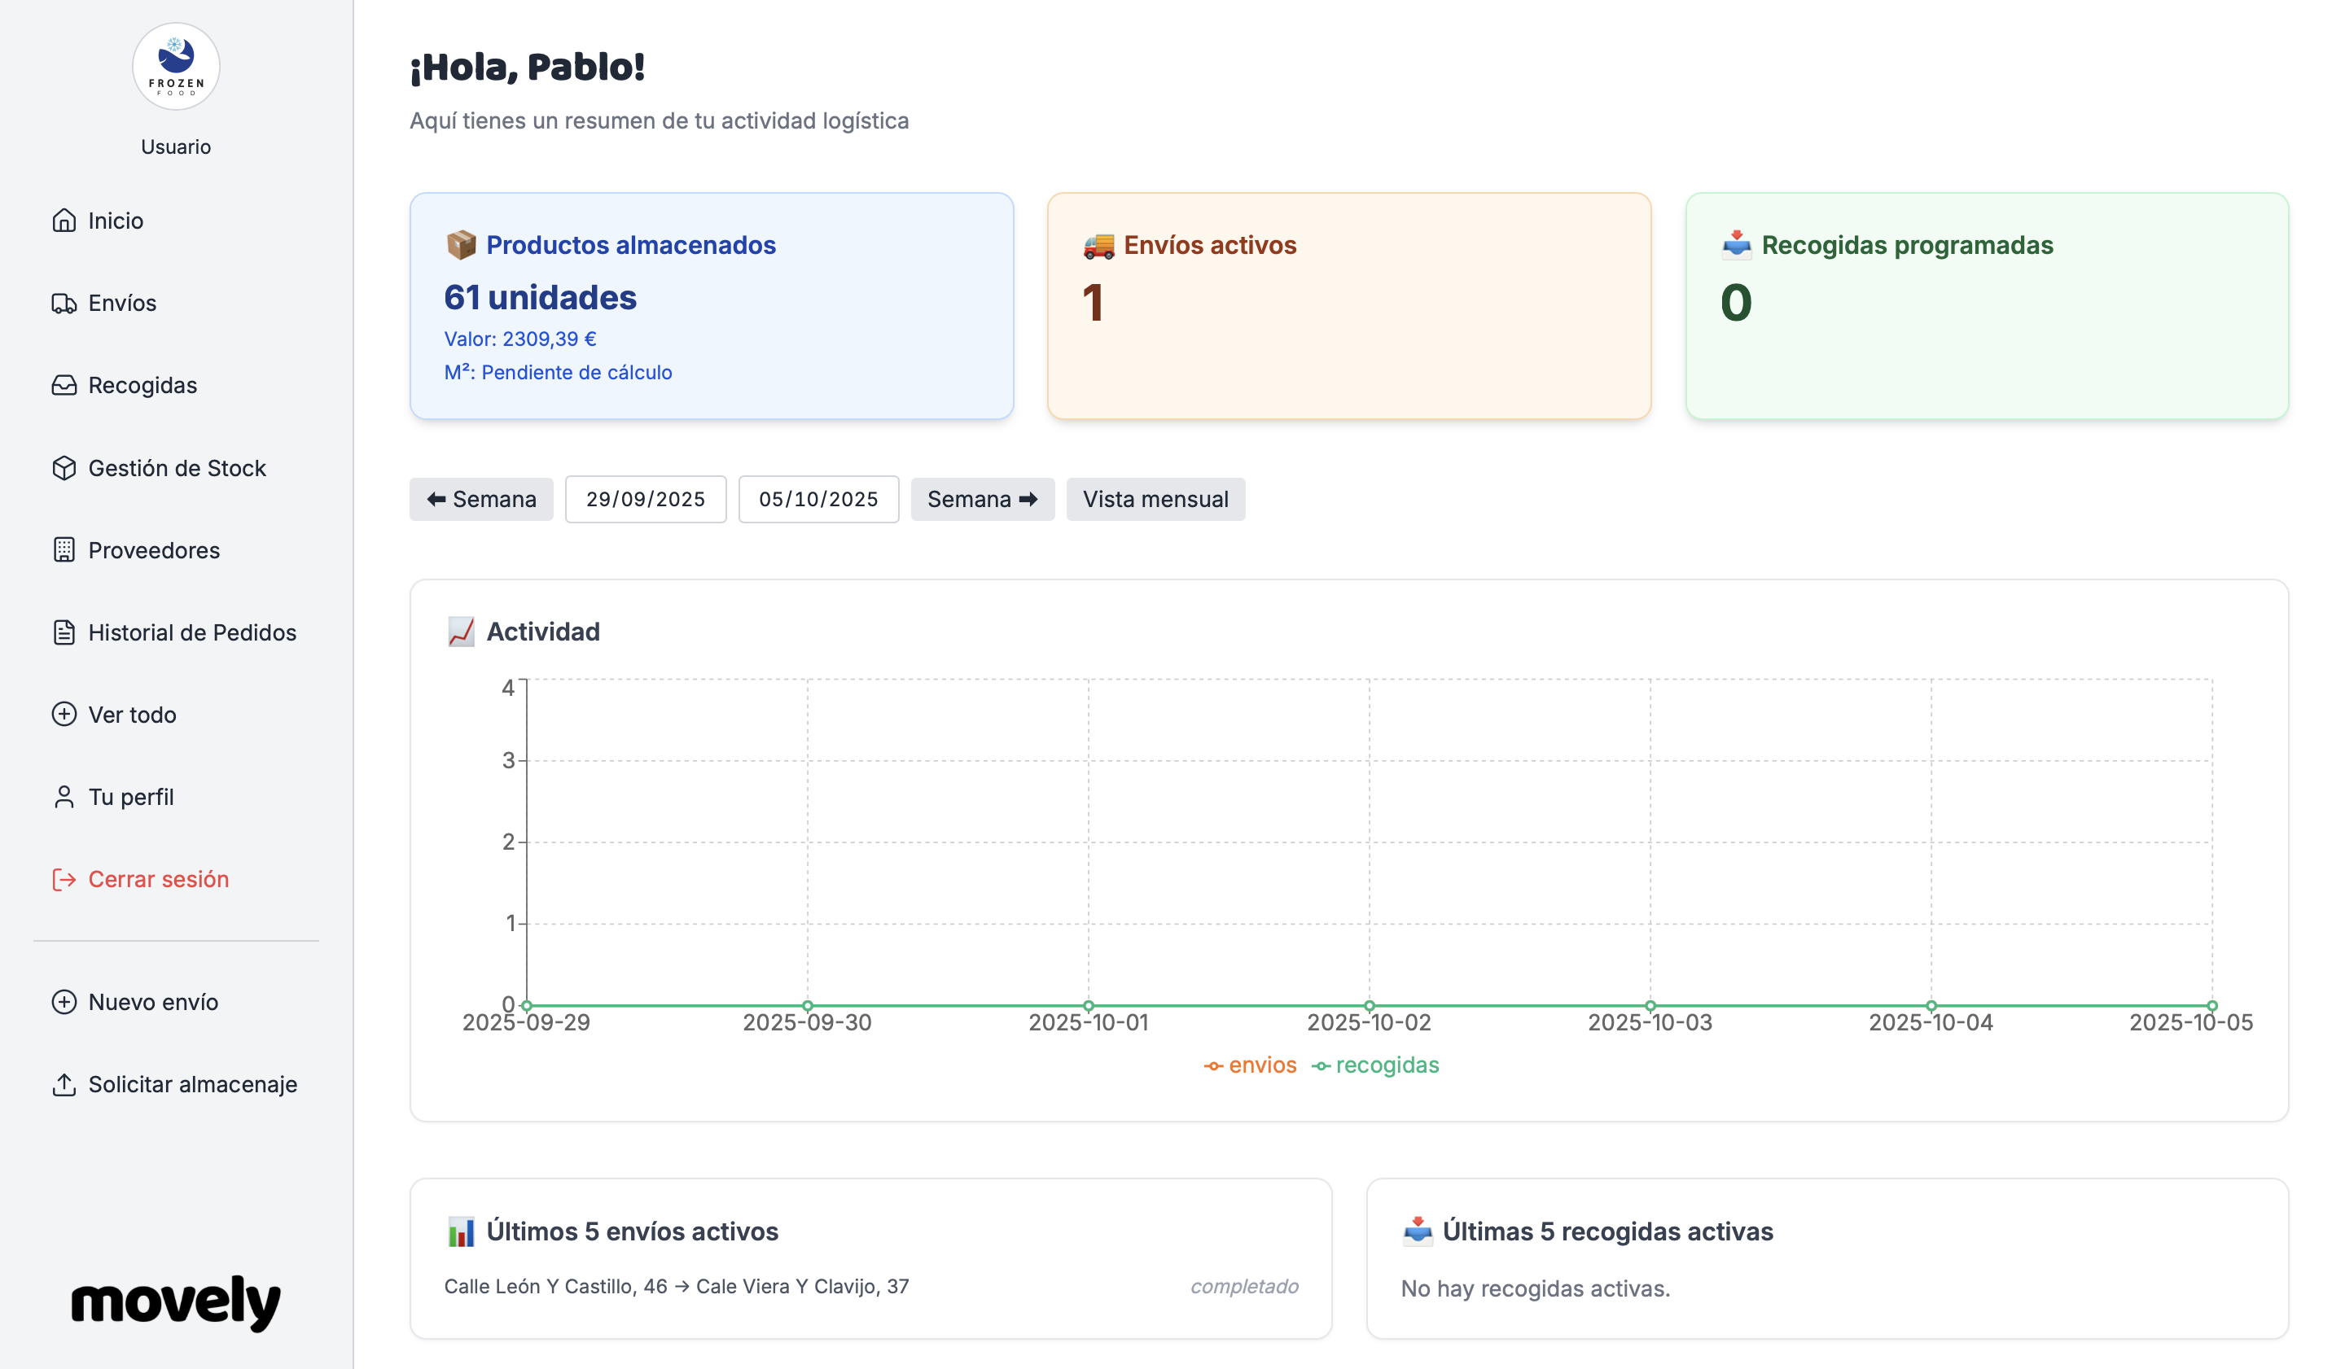The height and width of the screenshot is (1369, 2345).
Task: Open Historial de Pedidos document icon
Action: (64, 632)
